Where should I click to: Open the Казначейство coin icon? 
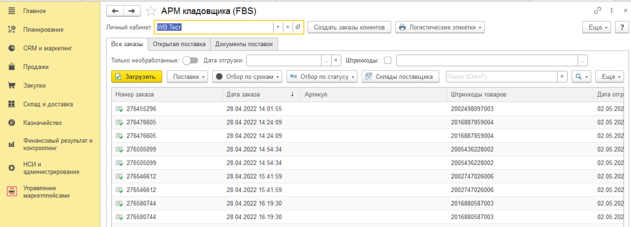[12, 123]
